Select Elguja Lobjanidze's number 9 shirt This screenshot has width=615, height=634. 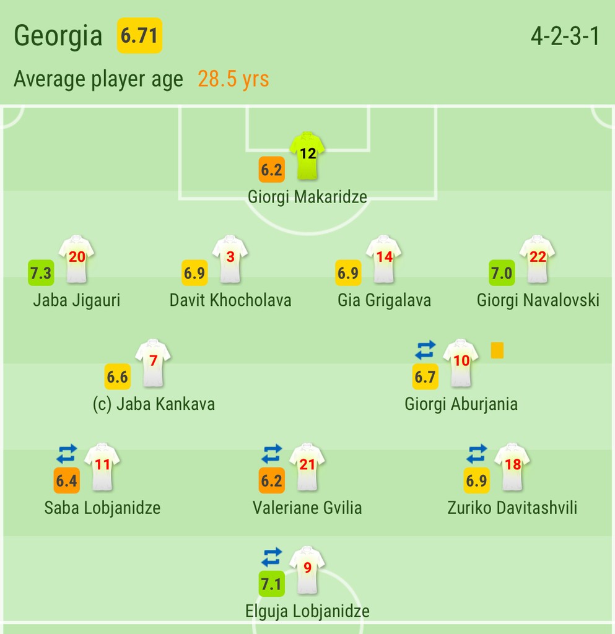307,570
